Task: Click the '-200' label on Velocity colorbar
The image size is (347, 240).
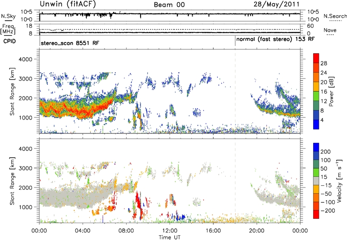Action: 327,211
